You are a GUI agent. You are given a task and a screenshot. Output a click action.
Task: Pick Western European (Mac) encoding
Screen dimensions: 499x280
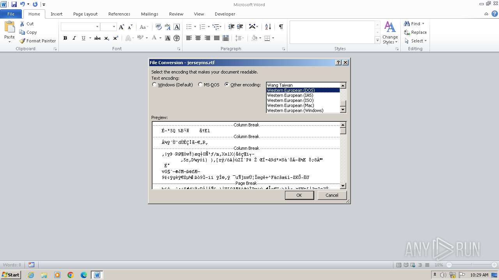click(x=303, y=105)
